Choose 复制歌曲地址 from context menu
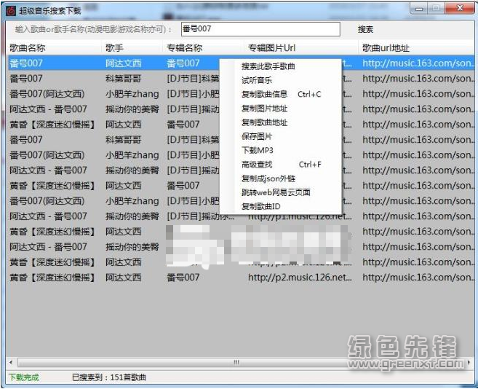This screenshot has height=389, width=478. coord(264,122)
